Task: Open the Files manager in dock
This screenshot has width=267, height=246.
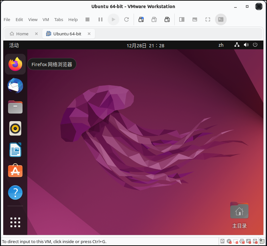Action: point(15,107)
